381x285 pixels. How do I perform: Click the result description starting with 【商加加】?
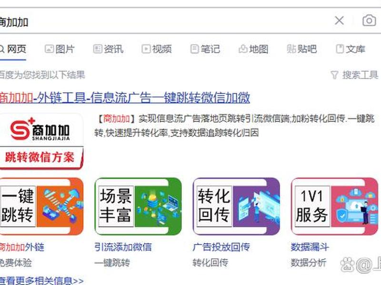(x=234, y=125)
